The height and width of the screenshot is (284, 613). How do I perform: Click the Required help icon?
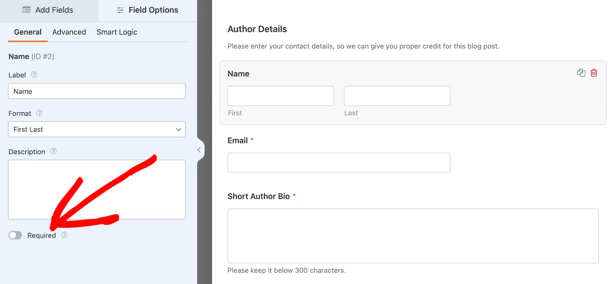tap(64, 235)
